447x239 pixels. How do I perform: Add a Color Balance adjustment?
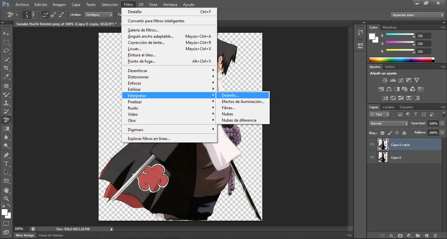coord(389,89)
